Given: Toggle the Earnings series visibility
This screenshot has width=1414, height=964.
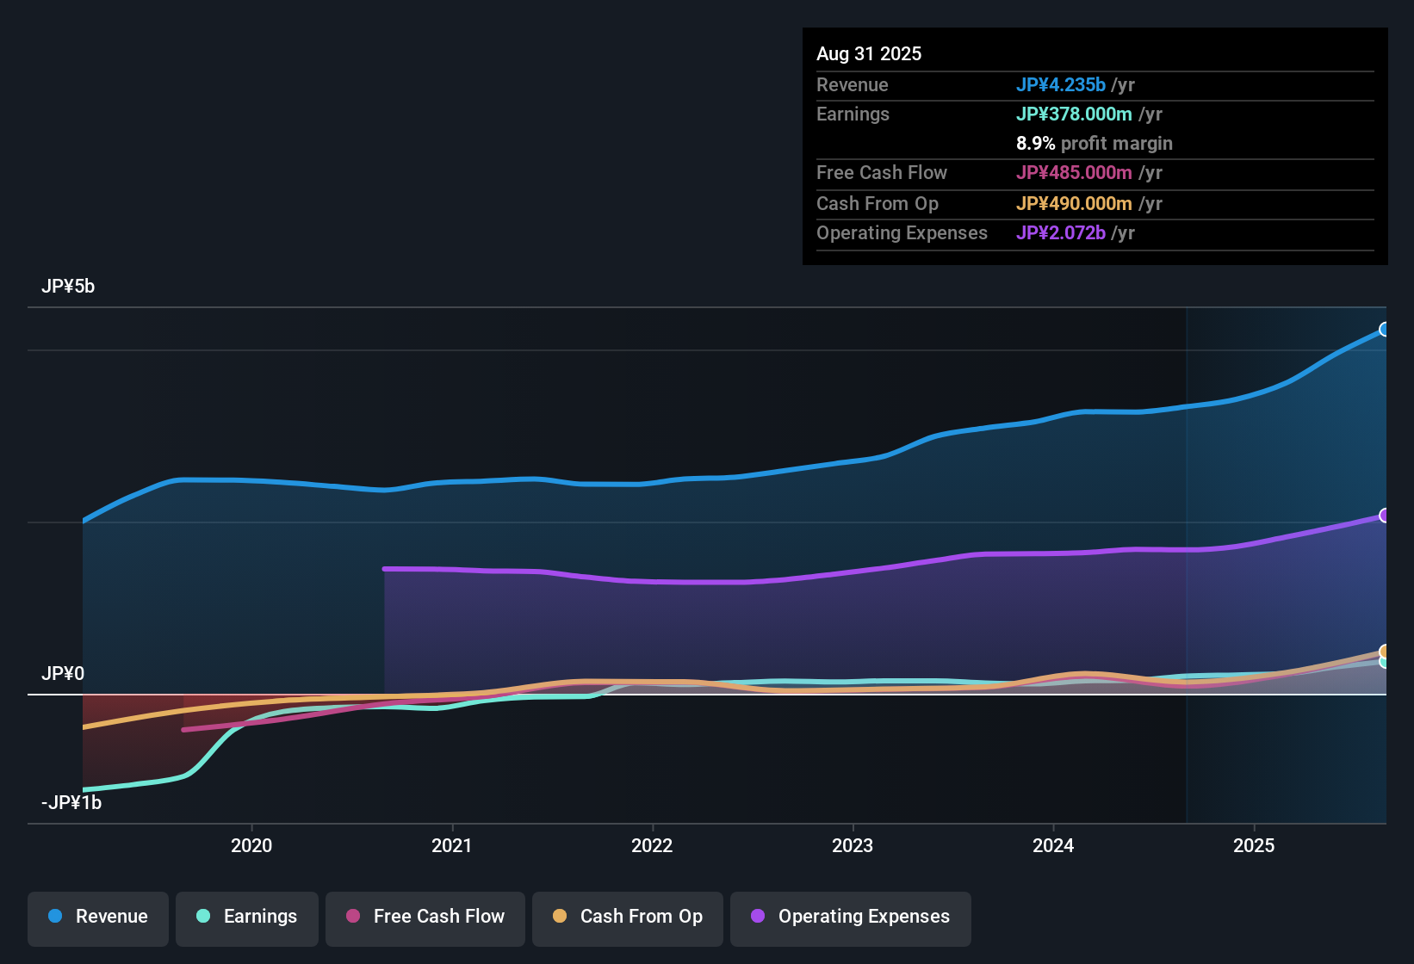Looking at the screenshot, I should point(246,917).
